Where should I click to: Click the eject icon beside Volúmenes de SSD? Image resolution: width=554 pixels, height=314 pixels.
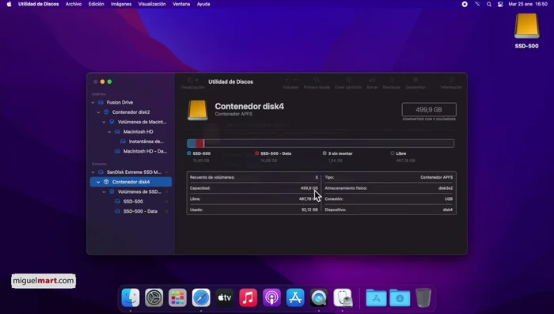166,191
